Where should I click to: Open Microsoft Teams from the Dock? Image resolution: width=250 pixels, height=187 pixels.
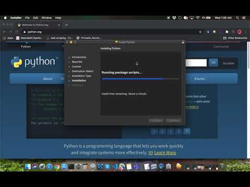tap(136, 167)
